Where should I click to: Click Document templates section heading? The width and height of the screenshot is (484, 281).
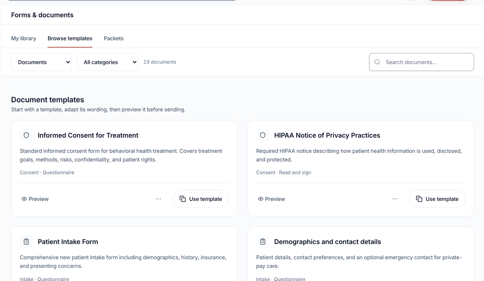coord(48,100)
